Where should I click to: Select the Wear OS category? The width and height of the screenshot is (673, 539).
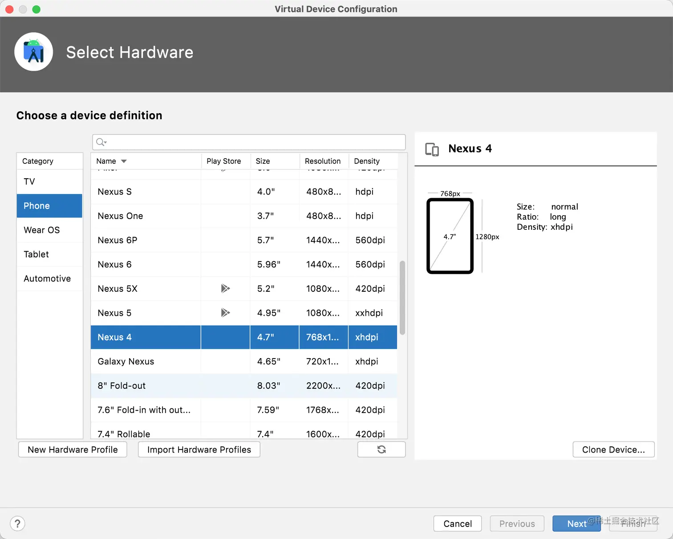[x=49, y=230]
